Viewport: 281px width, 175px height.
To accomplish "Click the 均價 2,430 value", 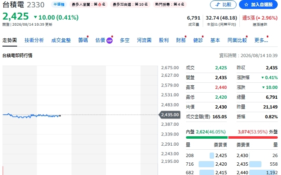I will coord(221,107).
